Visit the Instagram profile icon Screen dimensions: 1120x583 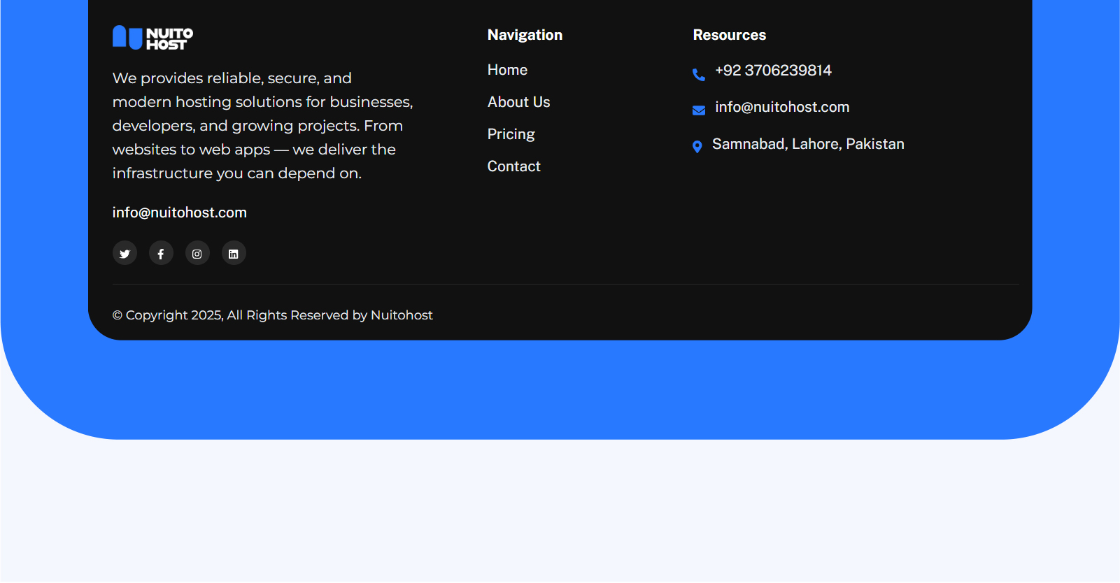[197, 254]
